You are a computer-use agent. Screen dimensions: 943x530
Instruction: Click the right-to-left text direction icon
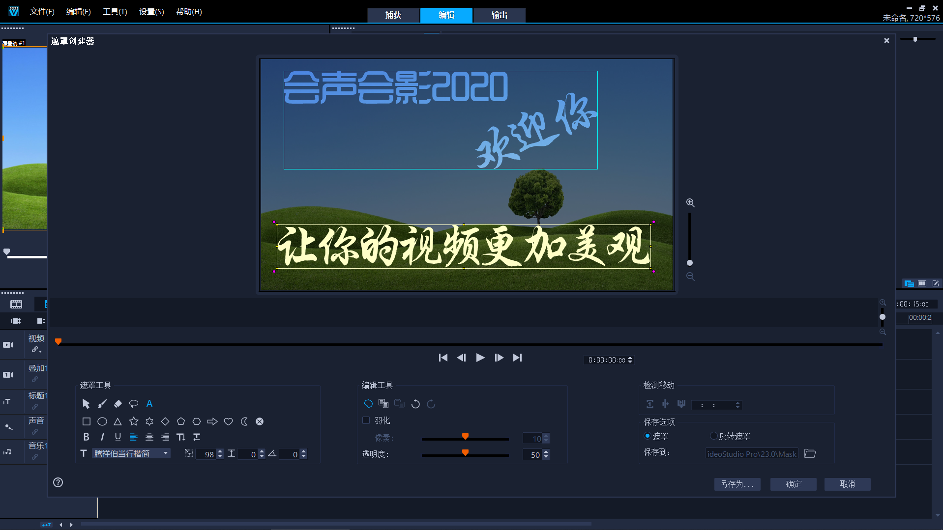point(197,437)
